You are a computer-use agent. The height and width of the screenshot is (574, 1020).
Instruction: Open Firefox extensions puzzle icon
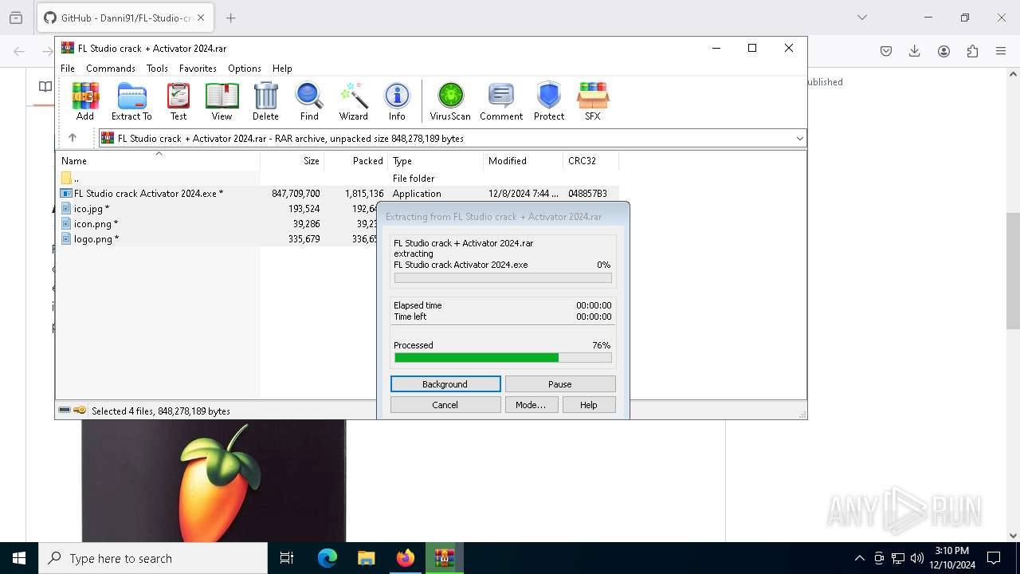pos(972,51)
